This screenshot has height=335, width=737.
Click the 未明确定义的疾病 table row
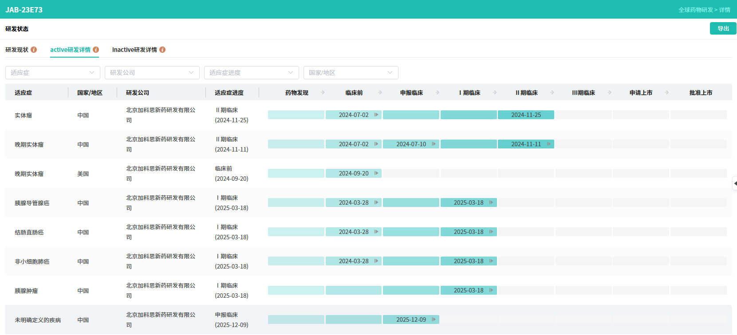[x=38, y=320]
